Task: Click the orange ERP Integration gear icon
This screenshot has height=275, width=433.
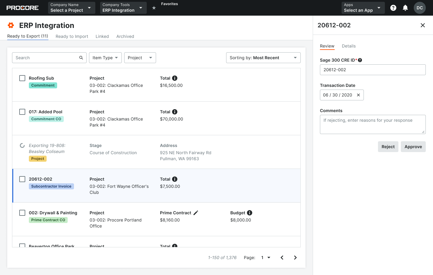Action: (x=11, y=25)
